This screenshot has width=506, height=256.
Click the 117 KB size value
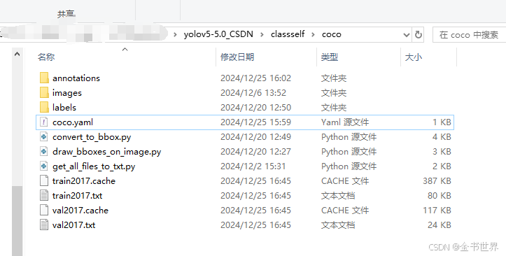point(437,211)
